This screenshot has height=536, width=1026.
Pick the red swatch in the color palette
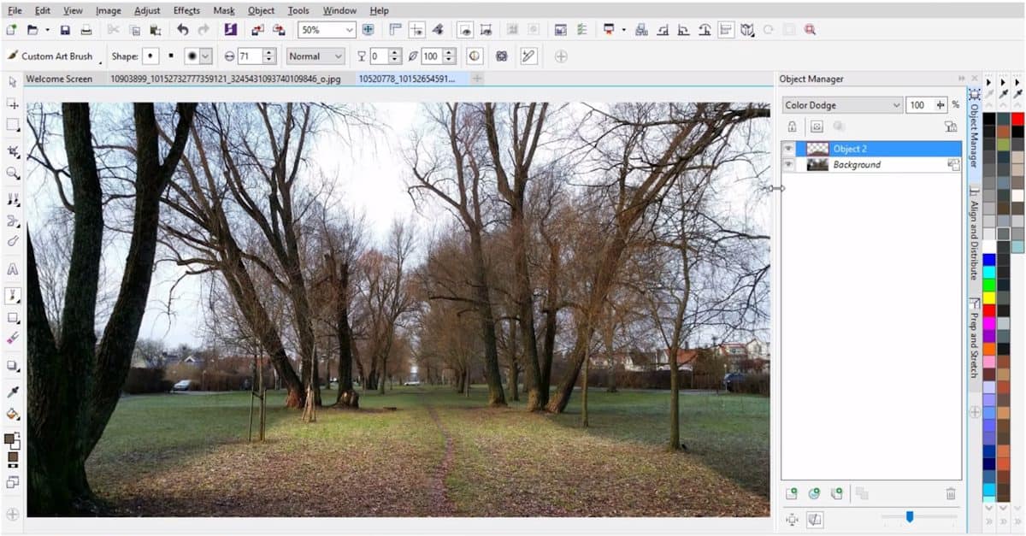1017,120
